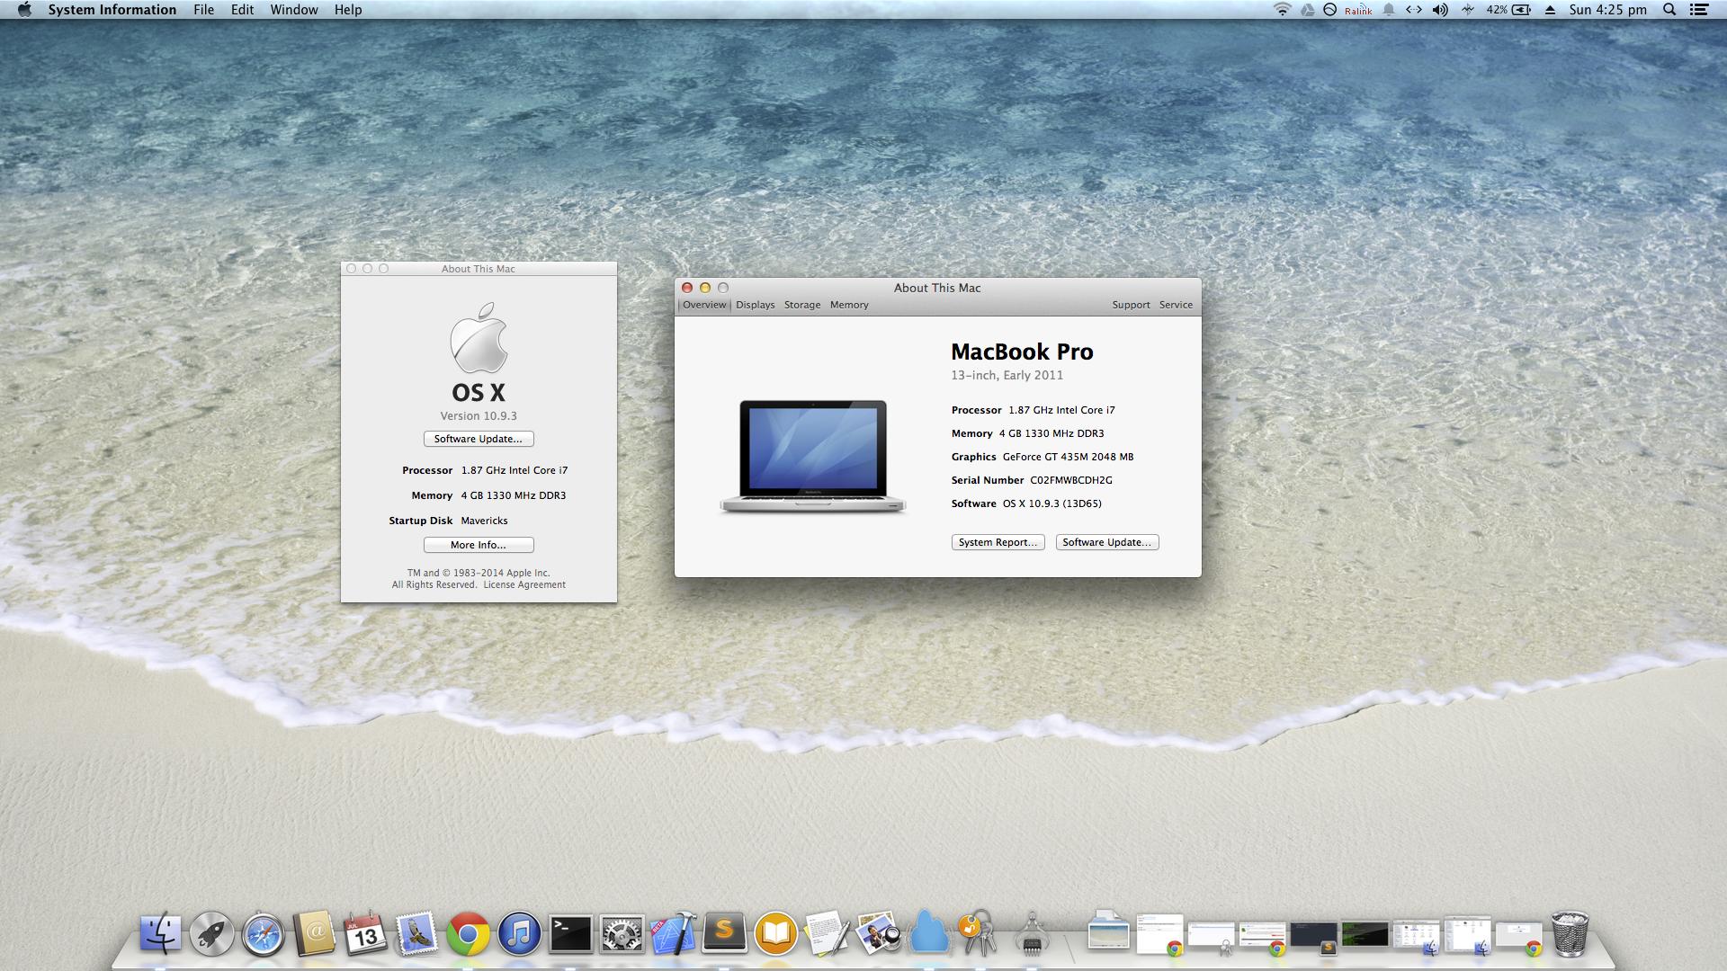The width and height of the screenshot is (1727, 971).
Task: Open Notification Center list icon
Action: [1699, 10]
